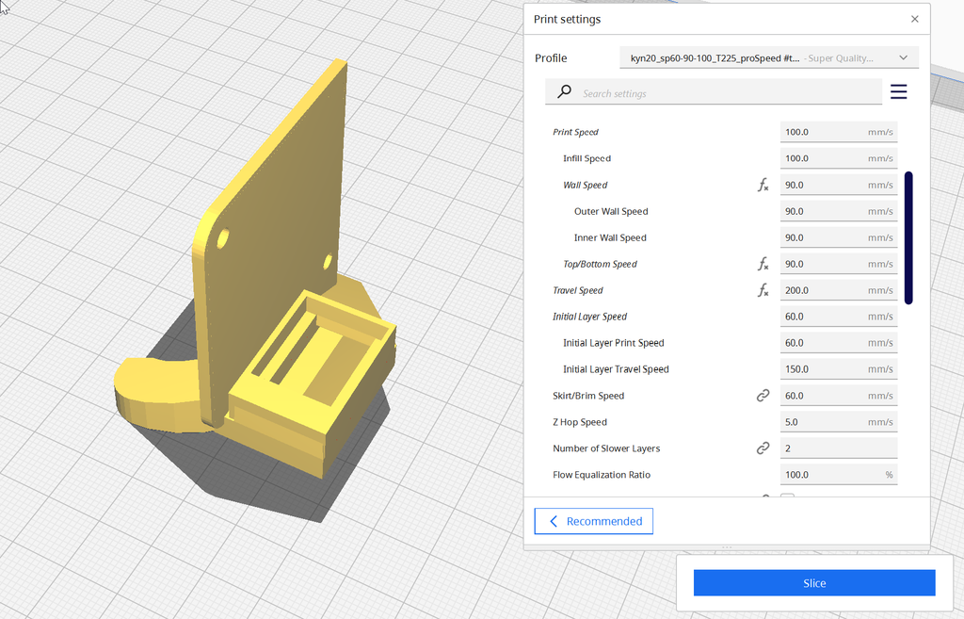
Task: Click the link icon beside Number of Slower Layers
Action: click(x=763, y=448)
